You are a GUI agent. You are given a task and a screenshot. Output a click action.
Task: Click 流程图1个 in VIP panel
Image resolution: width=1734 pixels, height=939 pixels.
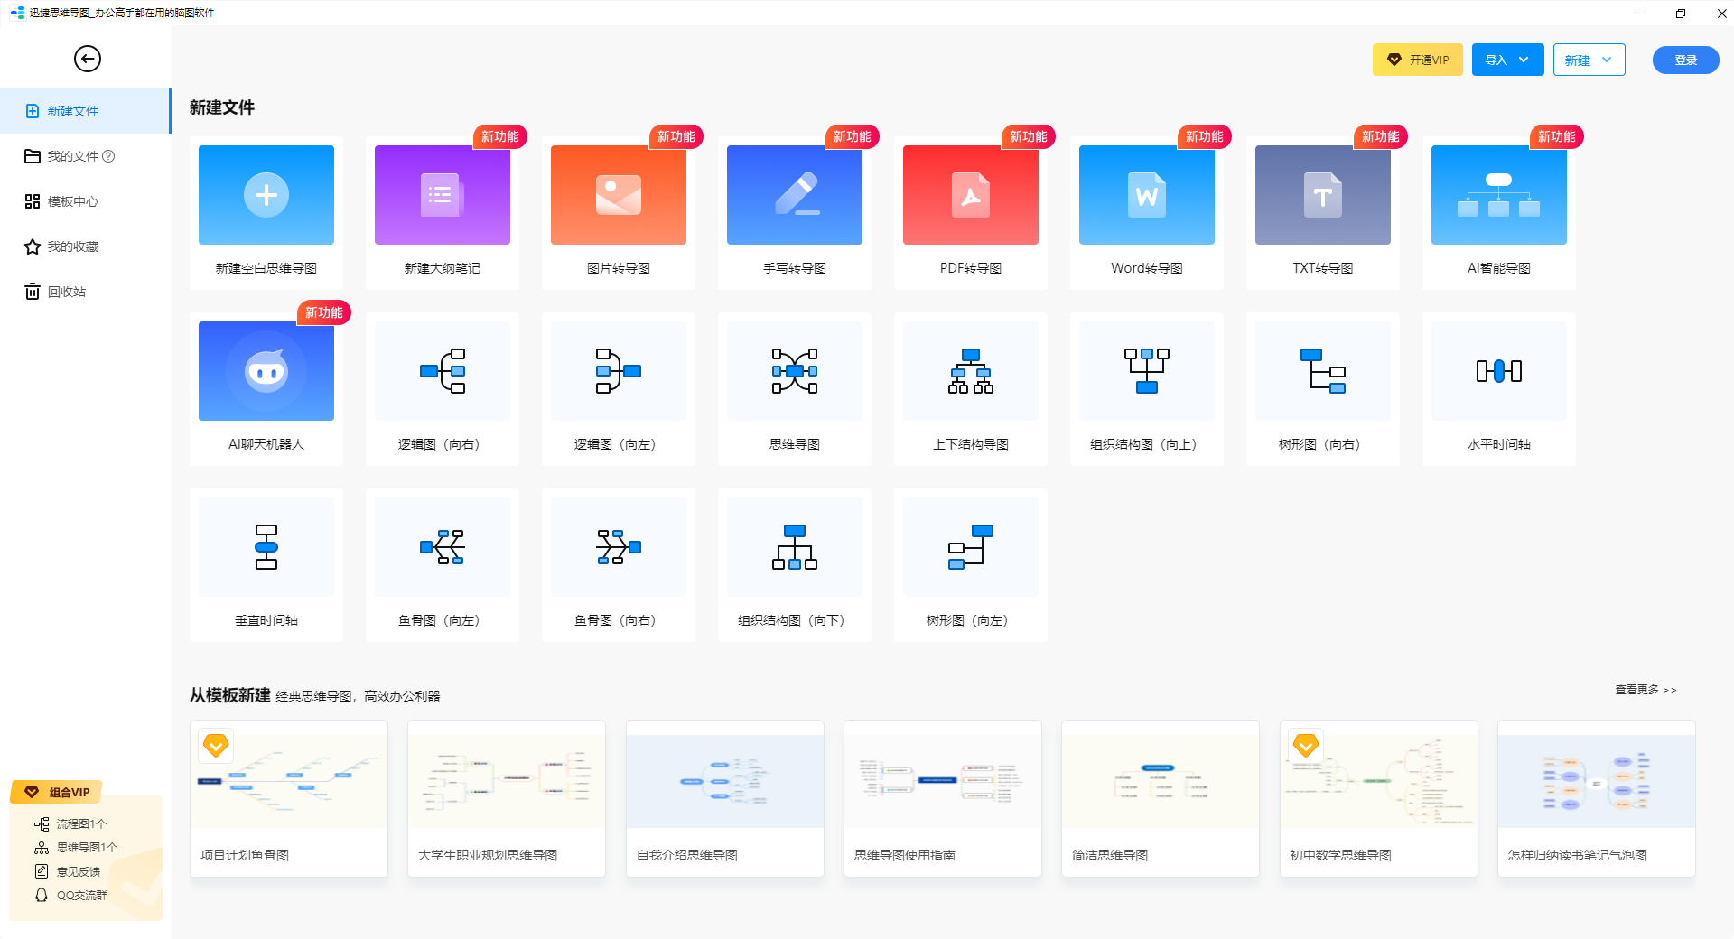point(71,823)
